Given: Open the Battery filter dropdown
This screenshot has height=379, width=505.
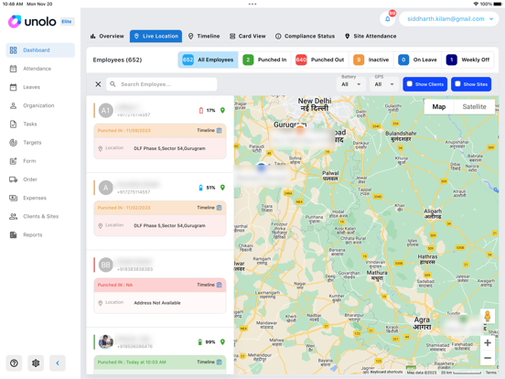Looking at the screenshot, I should click(x=351, y=84).
